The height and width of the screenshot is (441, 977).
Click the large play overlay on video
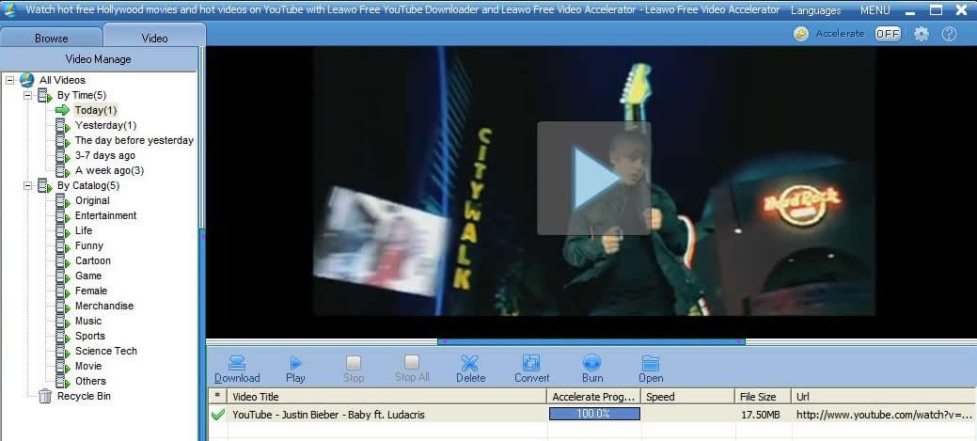click(593, 178)
